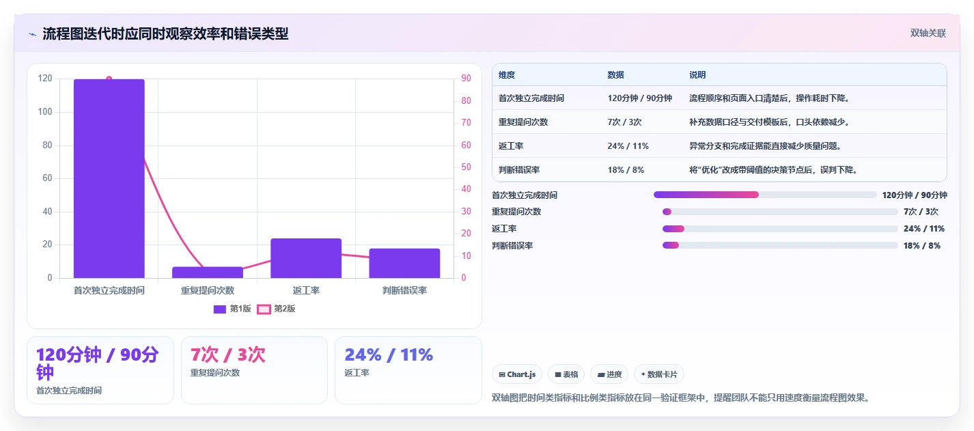974x431 pixels.
Task: Click the footer note starting with 双轴图把时间类指标
Action: pos(682,398)
